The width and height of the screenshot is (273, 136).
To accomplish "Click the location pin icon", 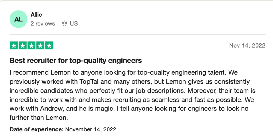I will (x=64, y=24).
